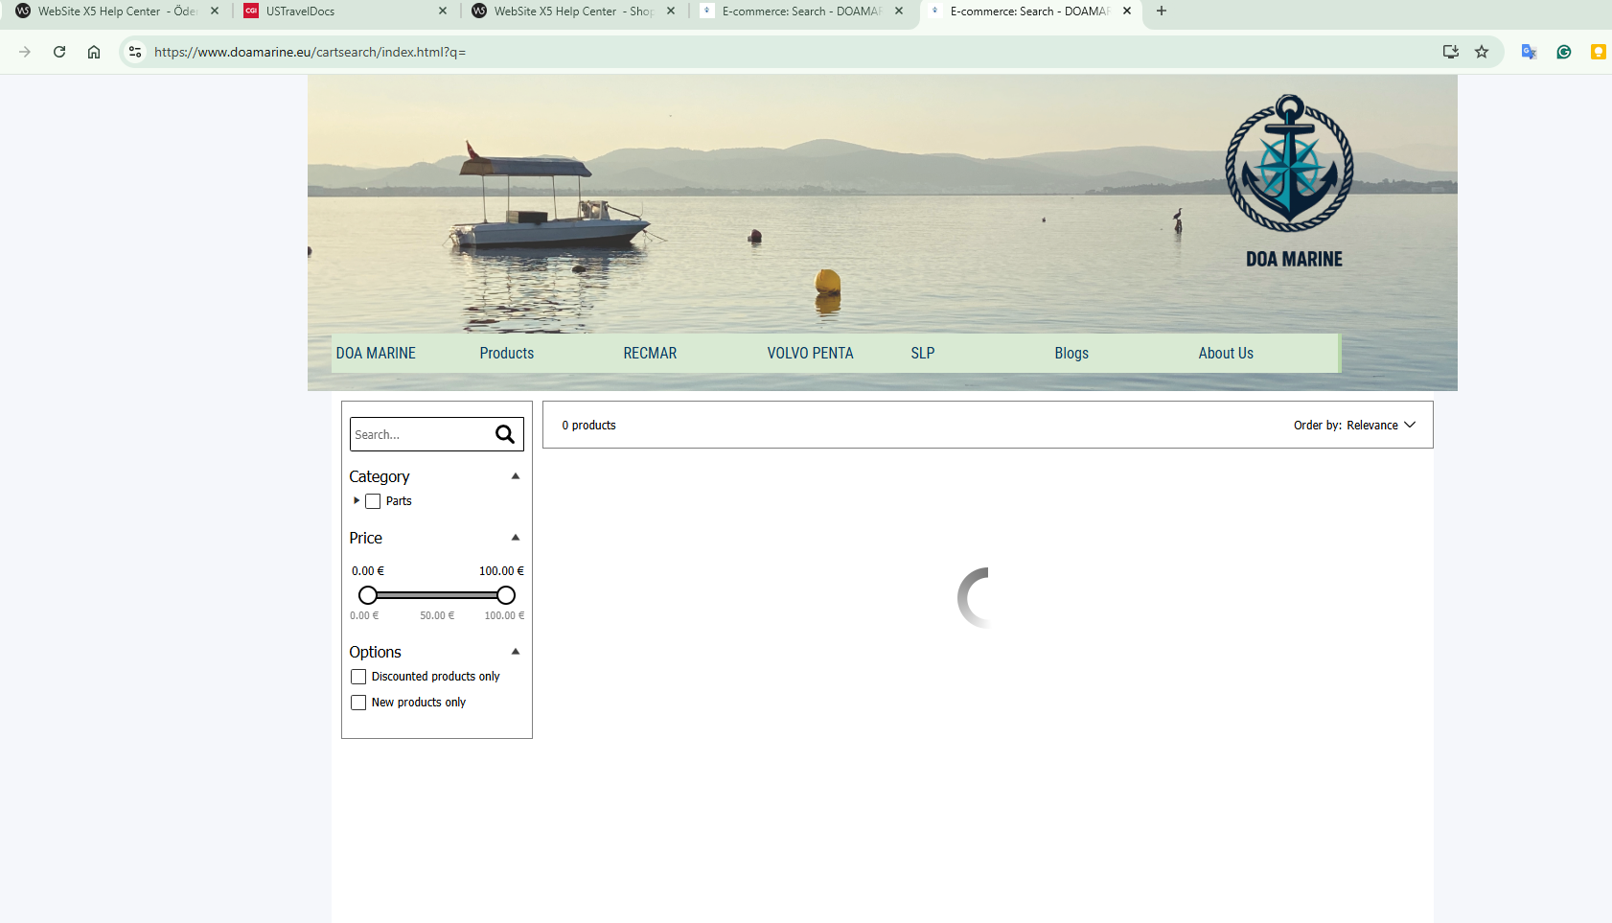Open the Order by Relevance dropdown
The image size is (1612, 923).
pos(1354,426)
